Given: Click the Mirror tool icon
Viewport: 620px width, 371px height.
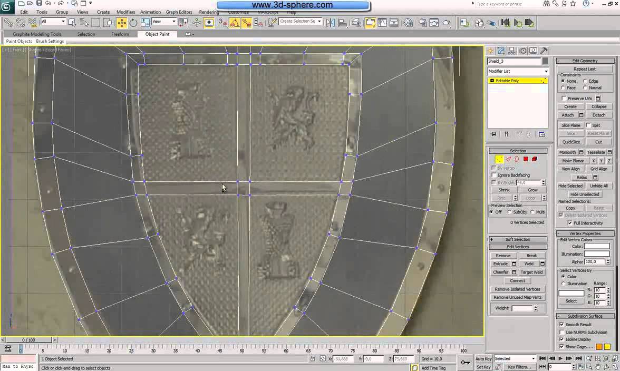Looking at the screenshot, I should (331, 23).
